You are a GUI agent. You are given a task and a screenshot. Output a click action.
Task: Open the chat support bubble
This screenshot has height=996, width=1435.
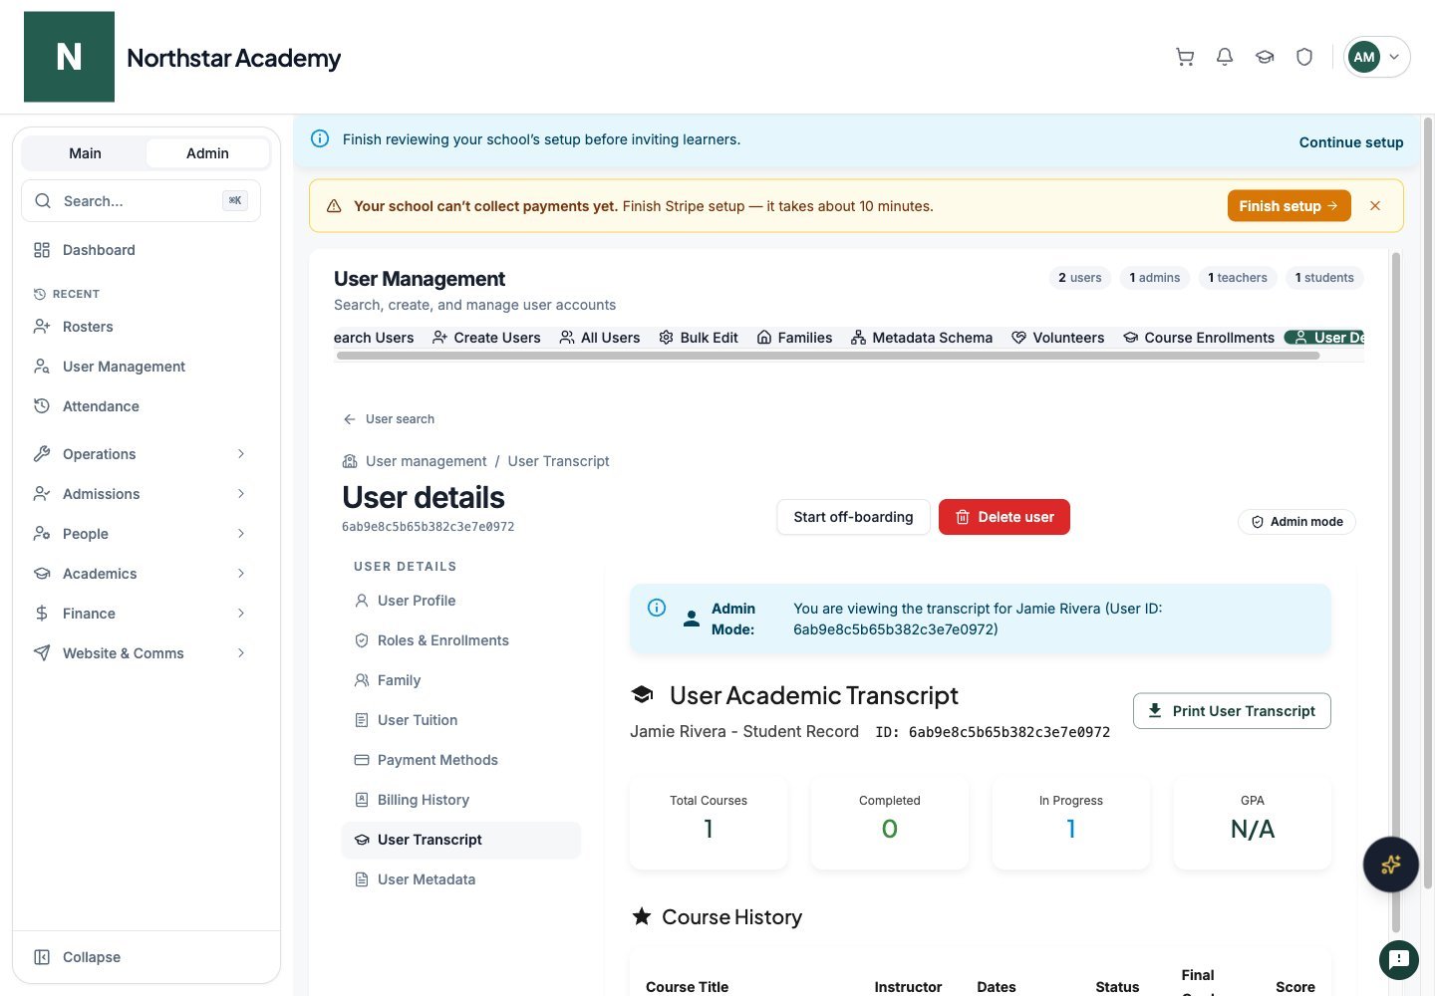click(1398, 959)
